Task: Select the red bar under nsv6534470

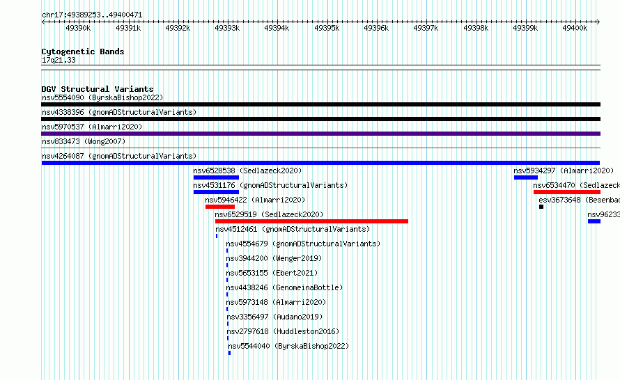Action: click(567, 192)
